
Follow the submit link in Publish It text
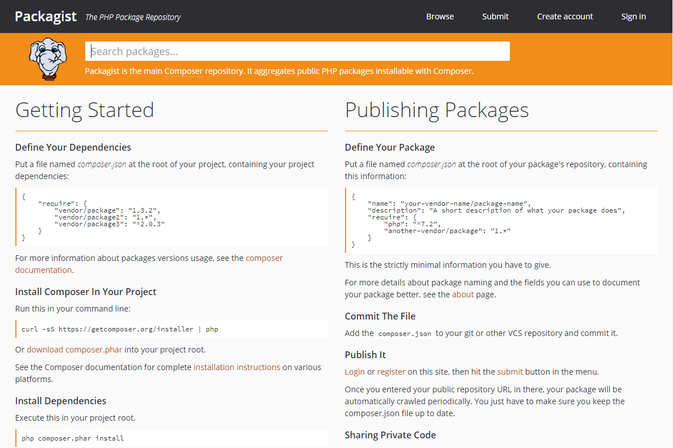pyautogui.click(x=510, y=372)
